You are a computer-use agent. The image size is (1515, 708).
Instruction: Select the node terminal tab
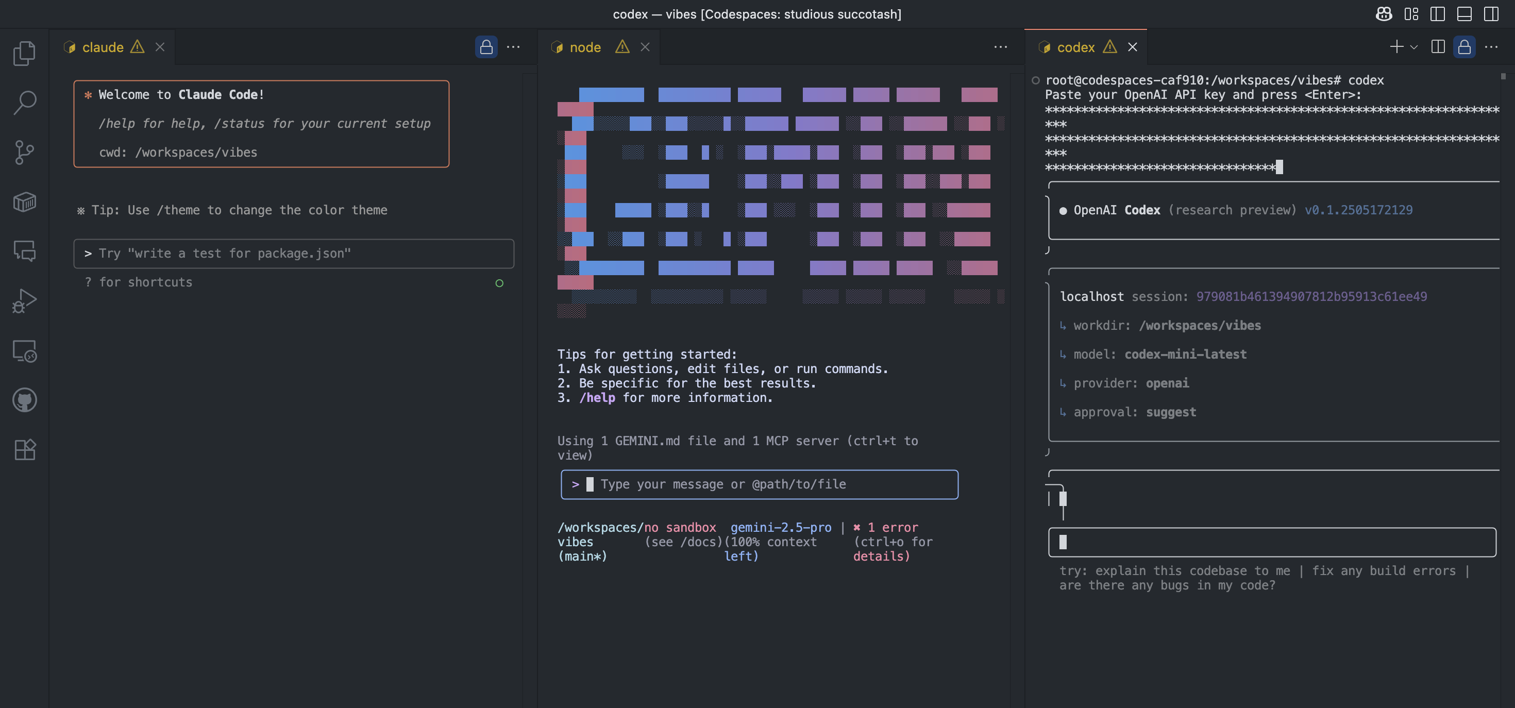coord(584,47)
